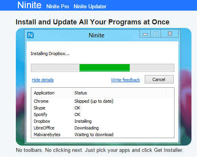Viewport: 197px width, 157px height.
Task: Select the LibreOffice row
Action: [102, 128]
